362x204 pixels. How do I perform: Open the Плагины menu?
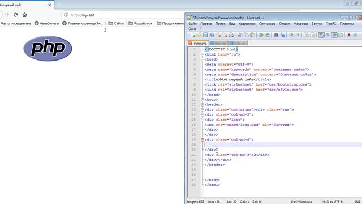[x=347, y=24]
